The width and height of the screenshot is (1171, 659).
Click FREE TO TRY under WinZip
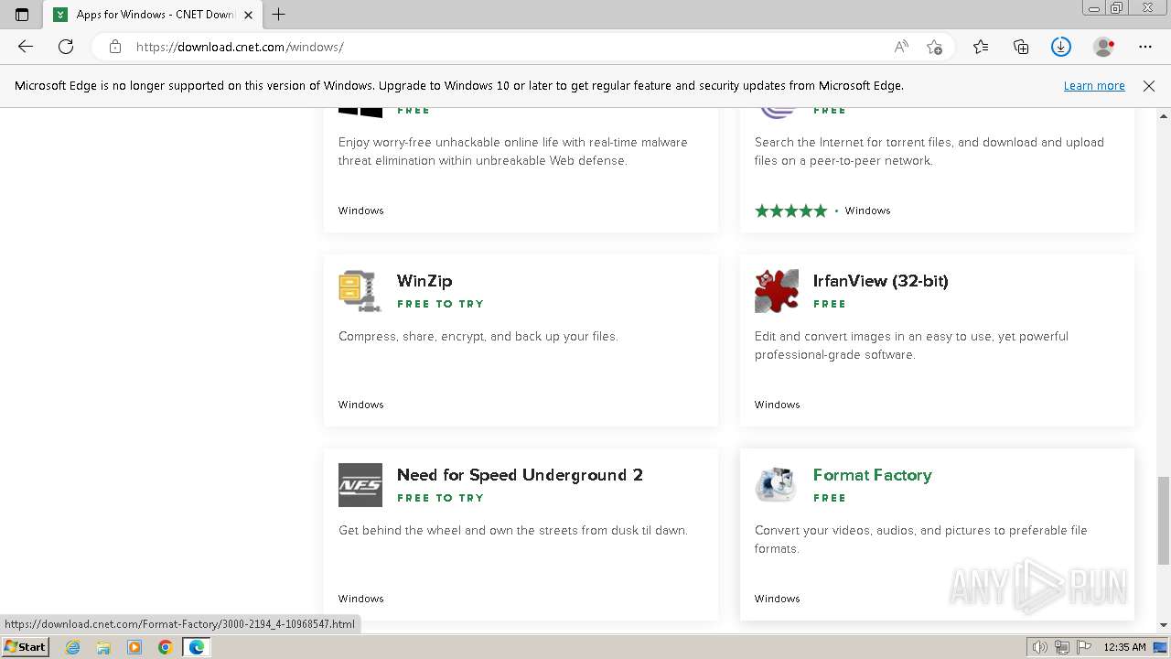click(x=440, y=304)
